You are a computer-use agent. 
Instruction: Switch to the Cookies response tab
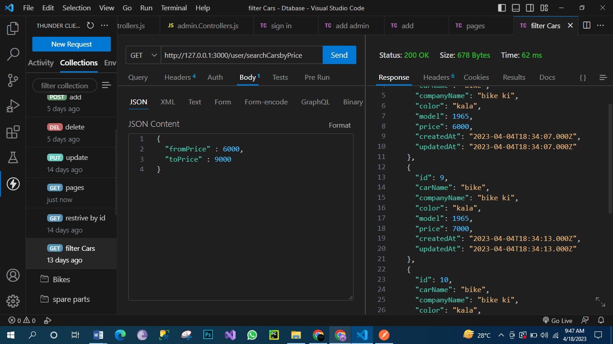(x=476, y=77)
